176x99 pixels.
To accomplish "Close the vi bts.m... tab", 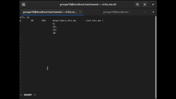I will tap(80, 12).
